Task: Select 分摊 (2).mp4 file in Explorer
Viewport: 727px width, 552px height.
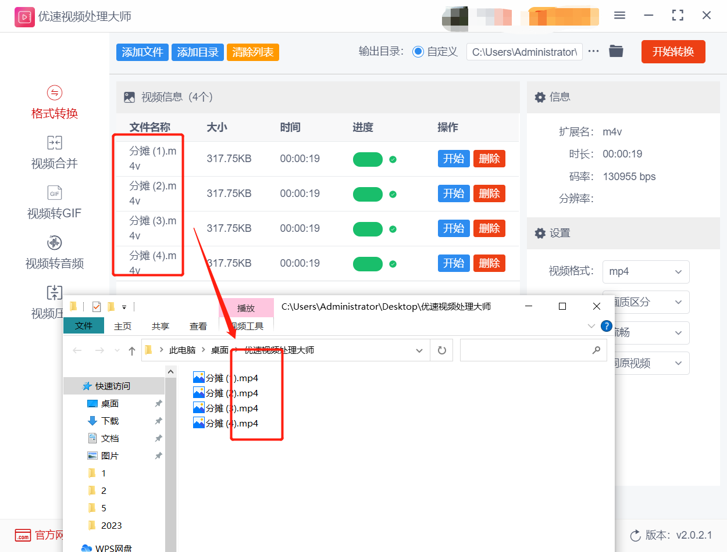Action: click(225, 393)
